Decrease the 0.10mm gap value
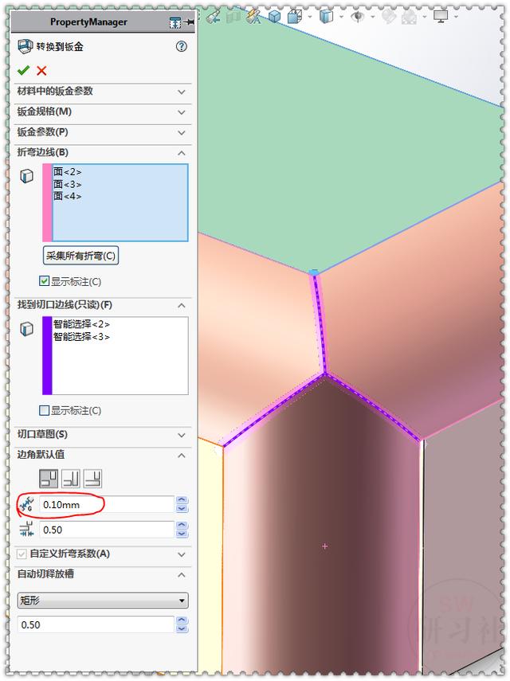This screenshot has width=510, height=681. coord(182,509)
